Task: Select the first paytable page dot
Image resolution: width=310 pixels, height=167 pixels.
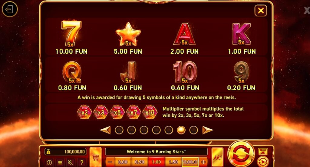Action: point(119,130)
